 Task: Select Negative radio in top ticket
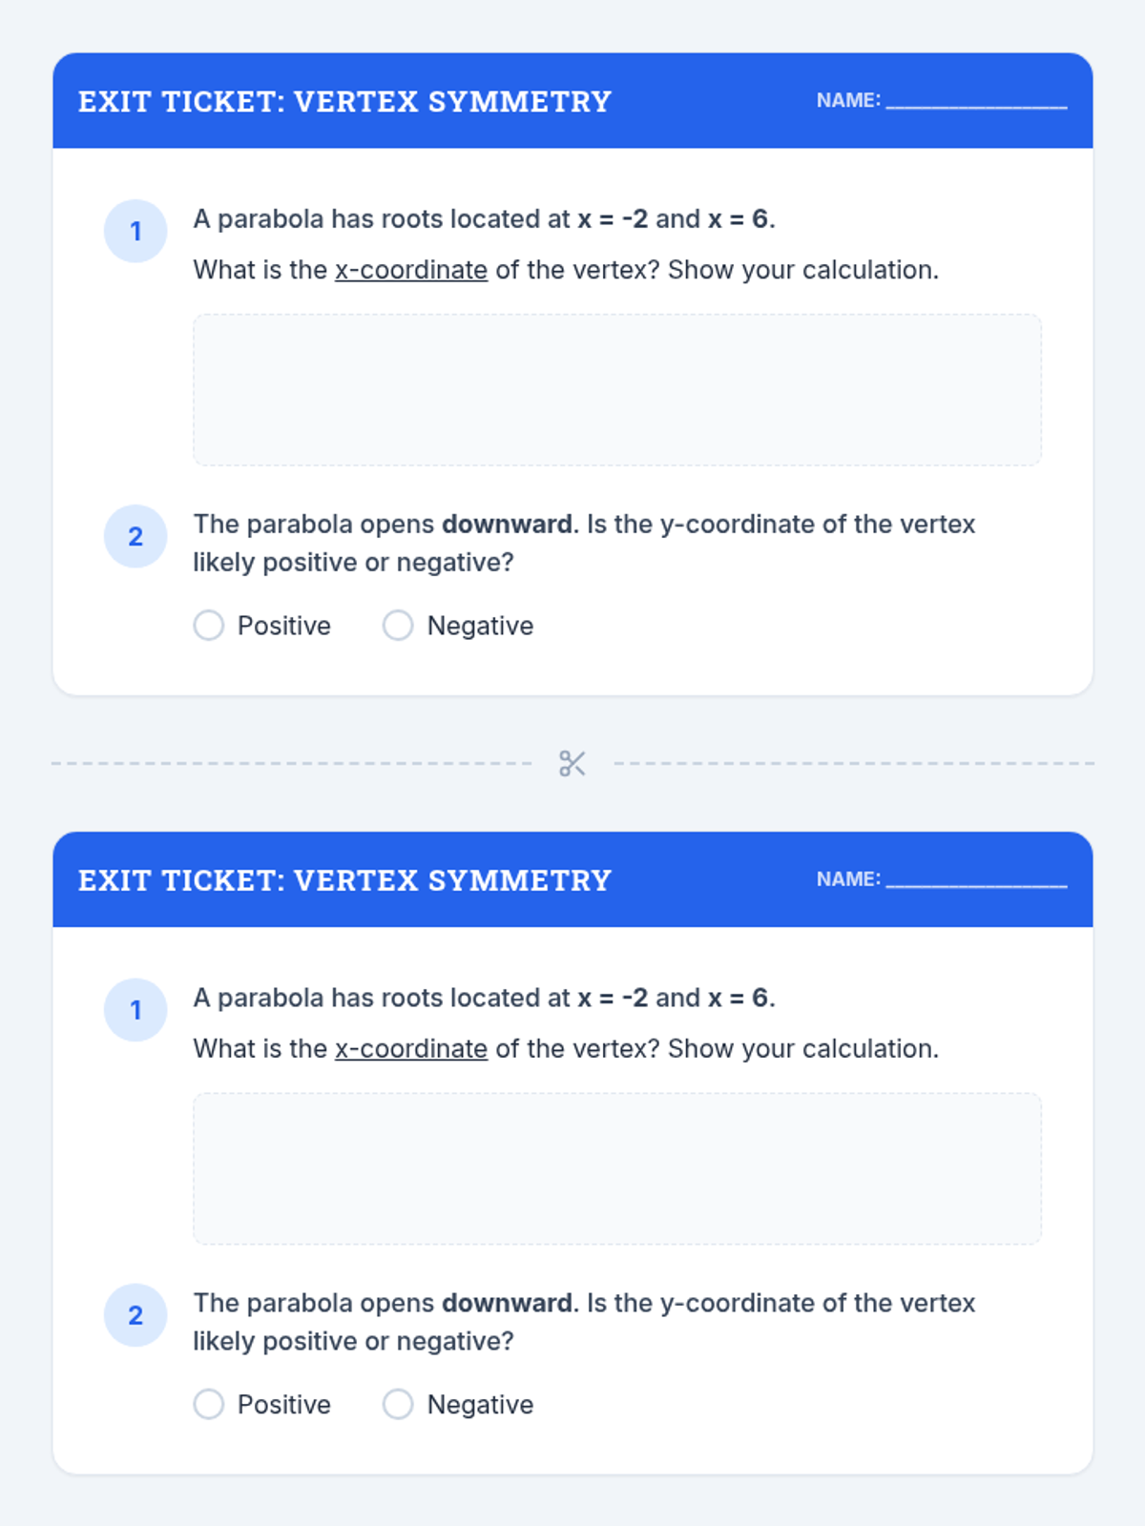coord(398,626)
